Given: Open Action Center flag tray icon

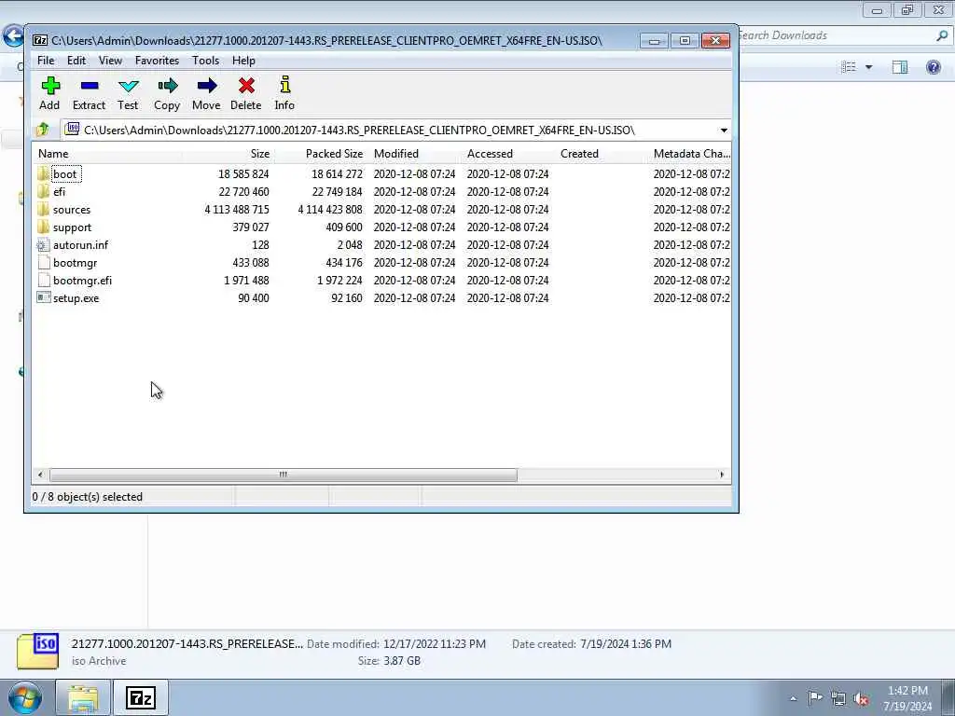Looking at the screenshot, I should [x=815, y=697].
